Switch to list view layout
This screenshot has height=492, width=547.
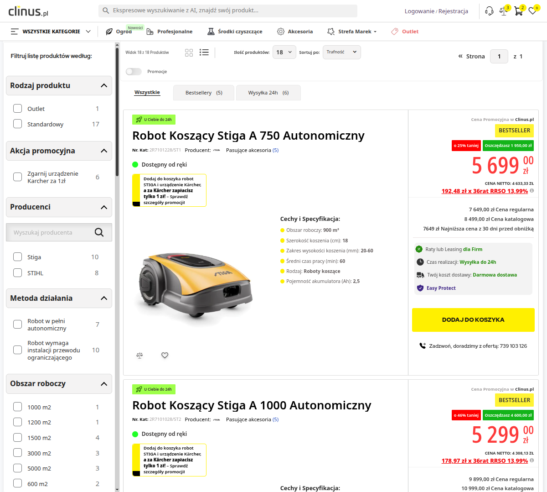[x=204, y=52]
